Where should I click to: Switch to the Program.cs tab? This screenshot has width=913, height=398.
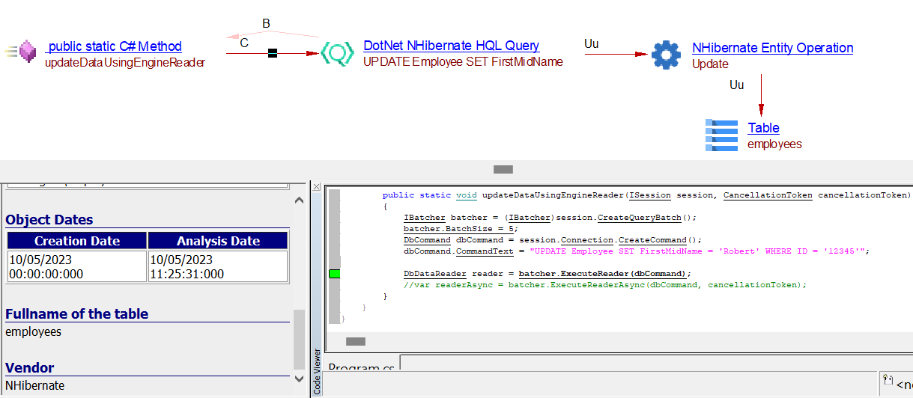pyautogui.click(x=361, y=368)
